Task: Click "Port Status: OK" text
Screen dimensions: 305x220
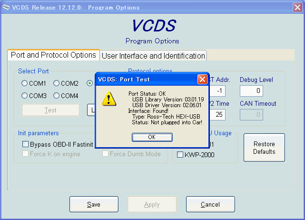Action: pyautogui.click(x=147, y=94)
